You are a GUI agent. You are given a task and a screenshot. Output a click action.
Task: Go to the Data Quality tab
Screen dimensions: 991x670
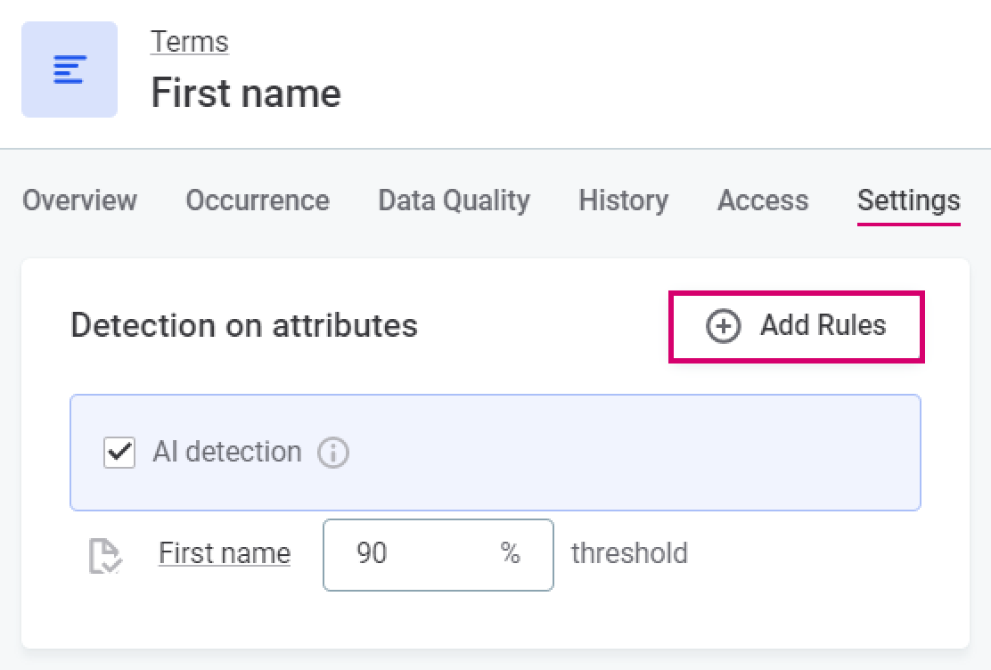pyautogui.click(x=454, y=200)
